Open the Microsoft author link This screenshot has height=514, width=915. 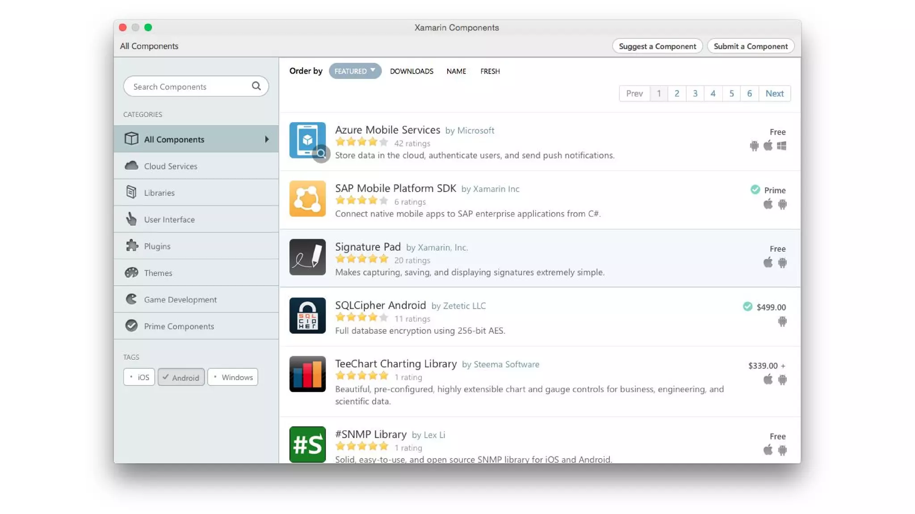coord(475,130)
